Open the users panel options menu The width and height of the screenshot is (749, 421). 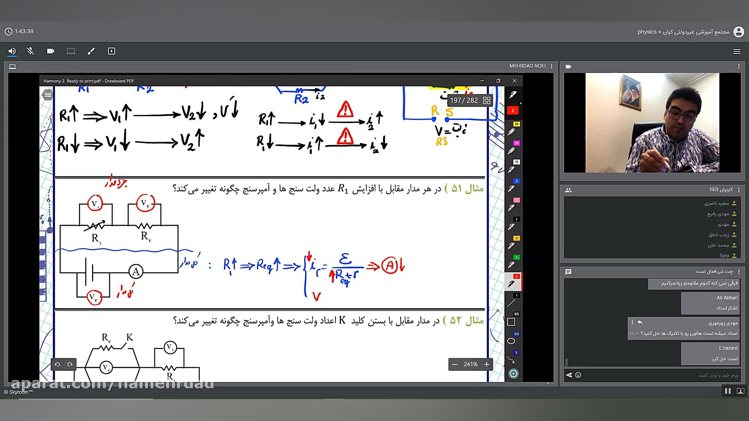click(738, 190)
